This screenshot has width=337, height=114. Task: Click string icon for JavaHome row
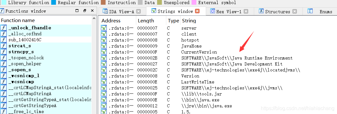coord(104,46)
